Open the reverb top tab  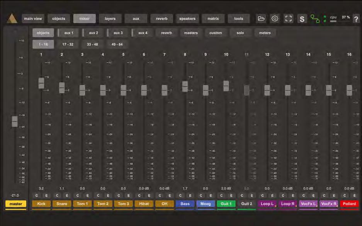pyautogui.click(x=161, y=19)
